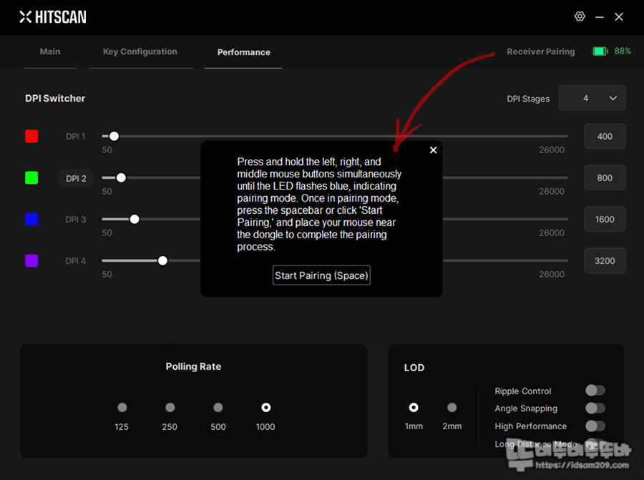Set polling rate to 125
The image size is (644, 480).
pyautogui.click(x=122, y=407)
